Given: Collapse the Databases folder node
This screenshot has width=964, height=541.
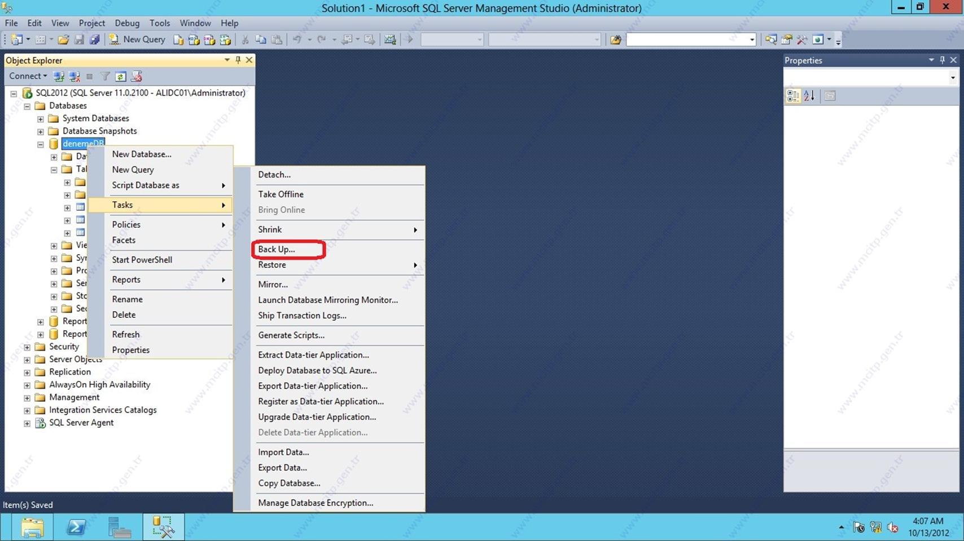Looking at the screenshot, I should point(27,106).
